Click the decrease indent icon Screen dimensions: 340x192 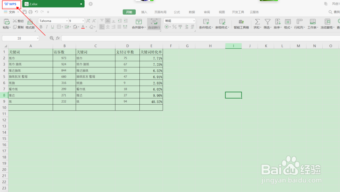pyautogui.click(x=120, y=21)
